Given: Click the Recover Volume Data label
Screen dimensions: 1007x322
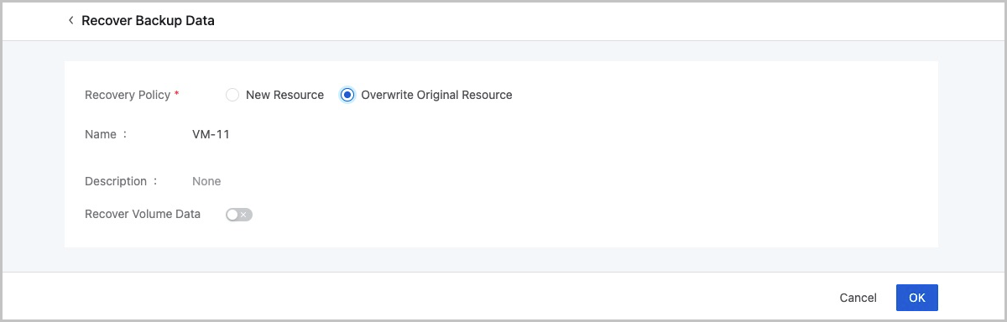Looking at the screenshot, I should (143, 214).
